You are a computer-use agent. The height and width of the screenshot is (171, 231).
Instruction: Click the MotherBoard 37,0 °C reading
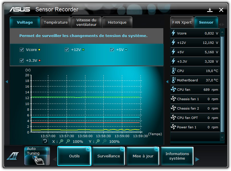(x=212, y=80)
